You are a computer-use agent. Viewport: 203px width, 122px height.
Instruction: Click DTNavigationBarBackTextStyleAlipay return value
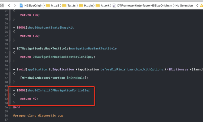click(63, 57)
